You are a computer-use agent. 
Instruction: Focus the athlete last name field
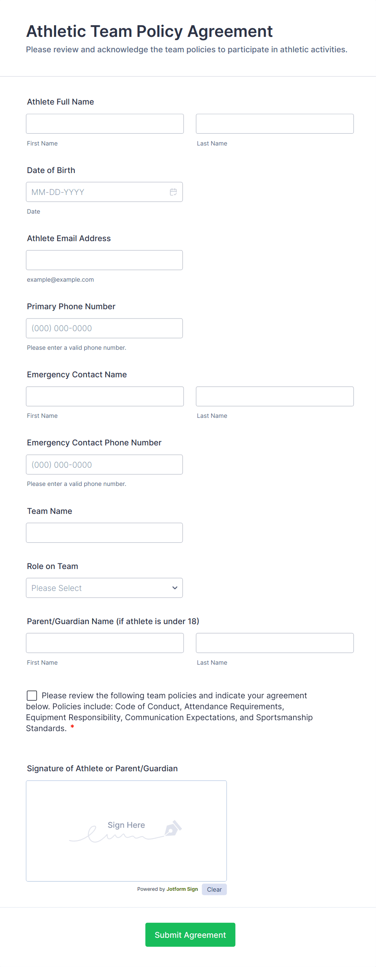point(275,124)
